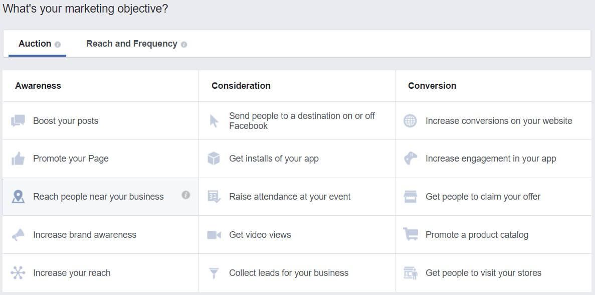Switch to the Auction tab
The image size is (595, 295).
tap(37, 44)
